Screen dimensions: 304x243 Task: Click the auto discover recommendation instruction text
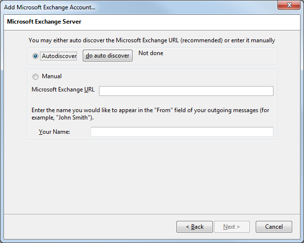pyautogui.click(x=152, y=40)
